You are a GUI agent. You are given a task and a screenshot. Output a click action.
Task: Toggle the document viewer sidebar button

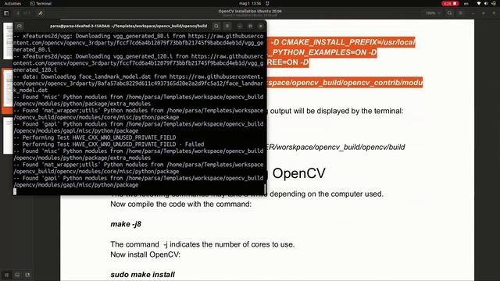[6, 13]
